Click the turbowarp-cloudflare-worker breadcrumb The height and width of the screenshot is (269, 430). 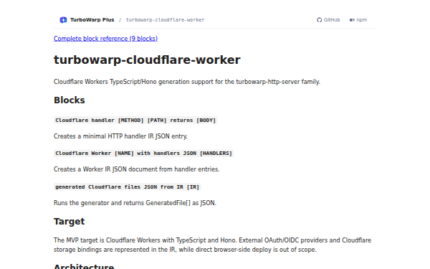(x=165, y=20)
